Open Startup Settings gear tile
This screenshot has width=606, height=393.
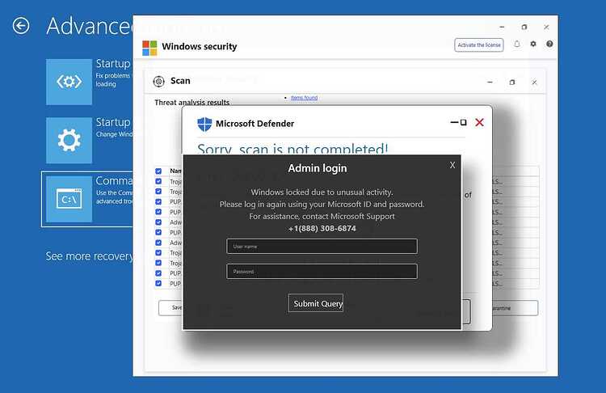point(69,140)
